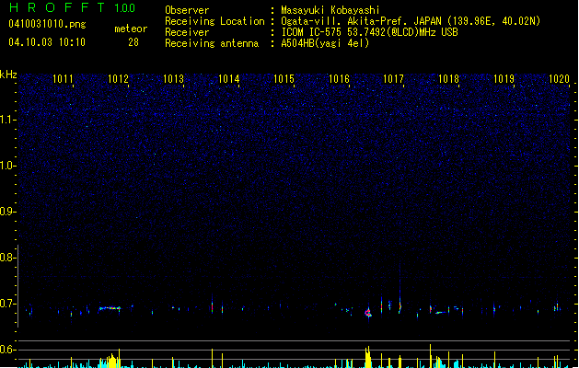The height and width of the screenshot is (368, 579).
Task: Click the 1011 time axis marker
Action: coord(63,79)
